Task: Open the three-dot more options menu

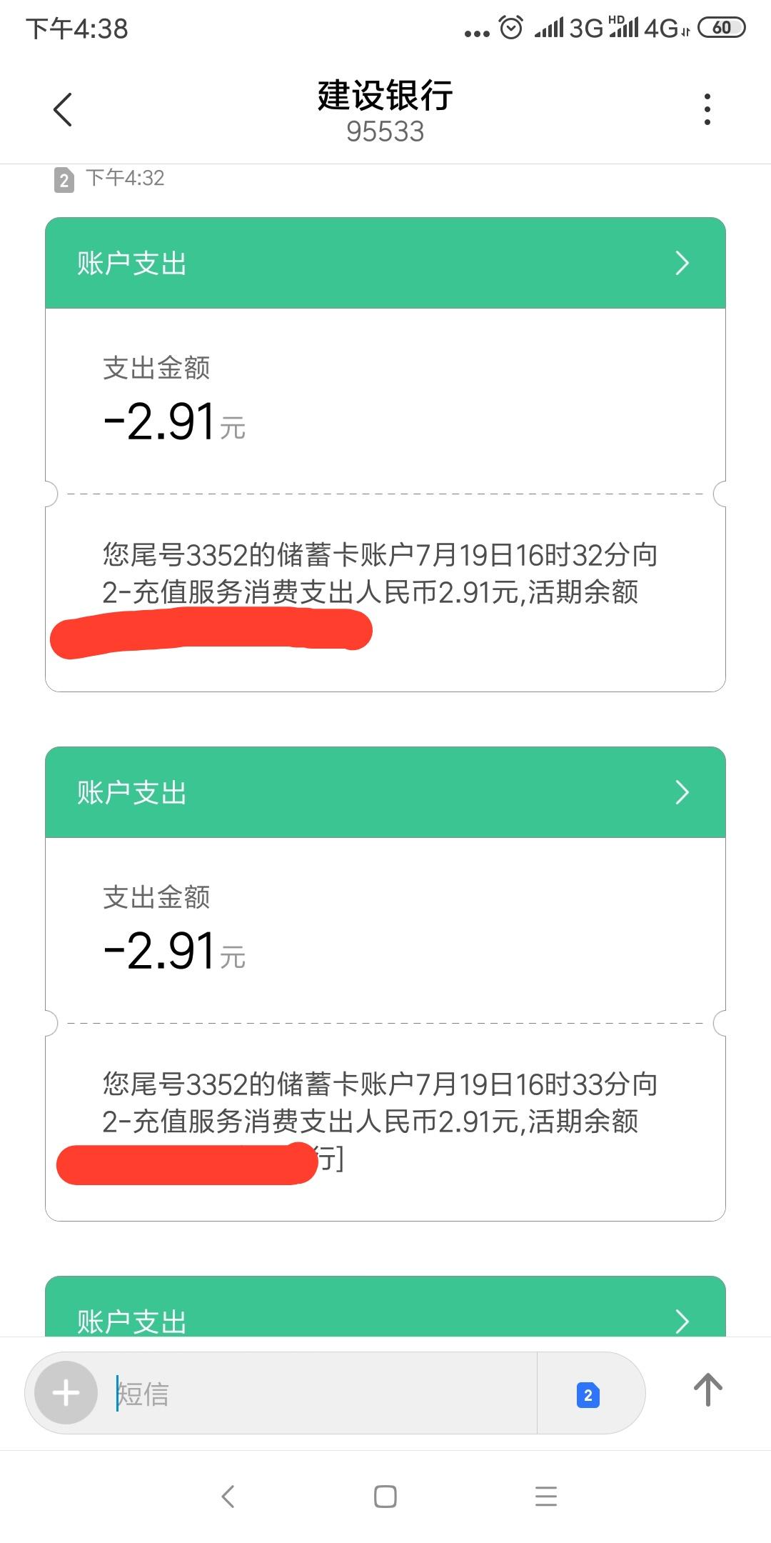Action: 707,110
